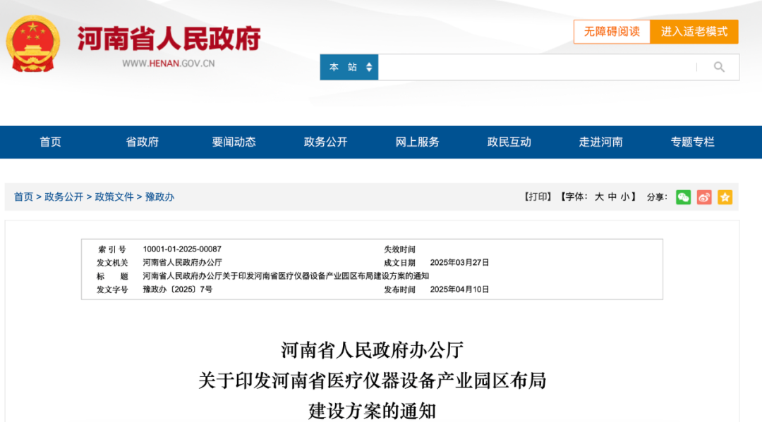Share article to Weibo
Screen dimensions: 762x422
[703, 197]
